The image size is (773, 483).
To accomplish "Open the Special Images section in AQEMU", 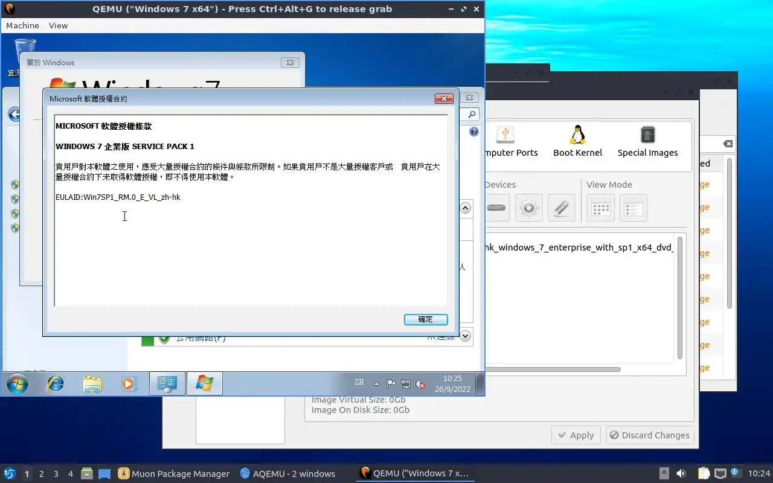I will pos(647,142).
